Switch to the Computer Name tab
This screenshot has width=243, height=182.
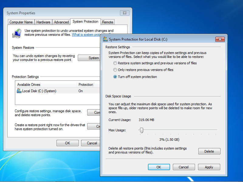click(21, 22)
